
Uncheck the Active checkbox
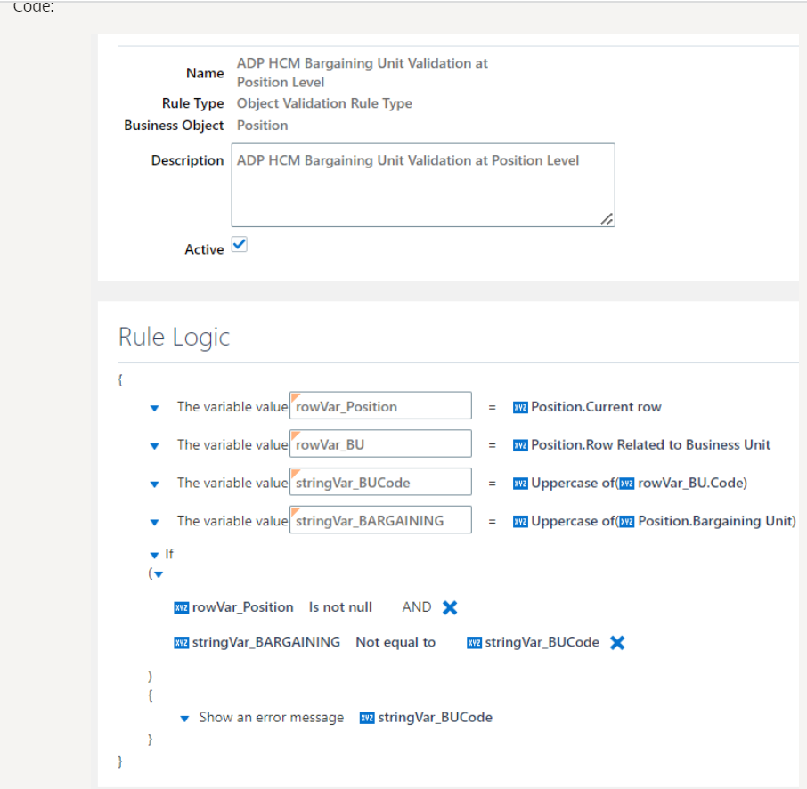pos(240,245)
